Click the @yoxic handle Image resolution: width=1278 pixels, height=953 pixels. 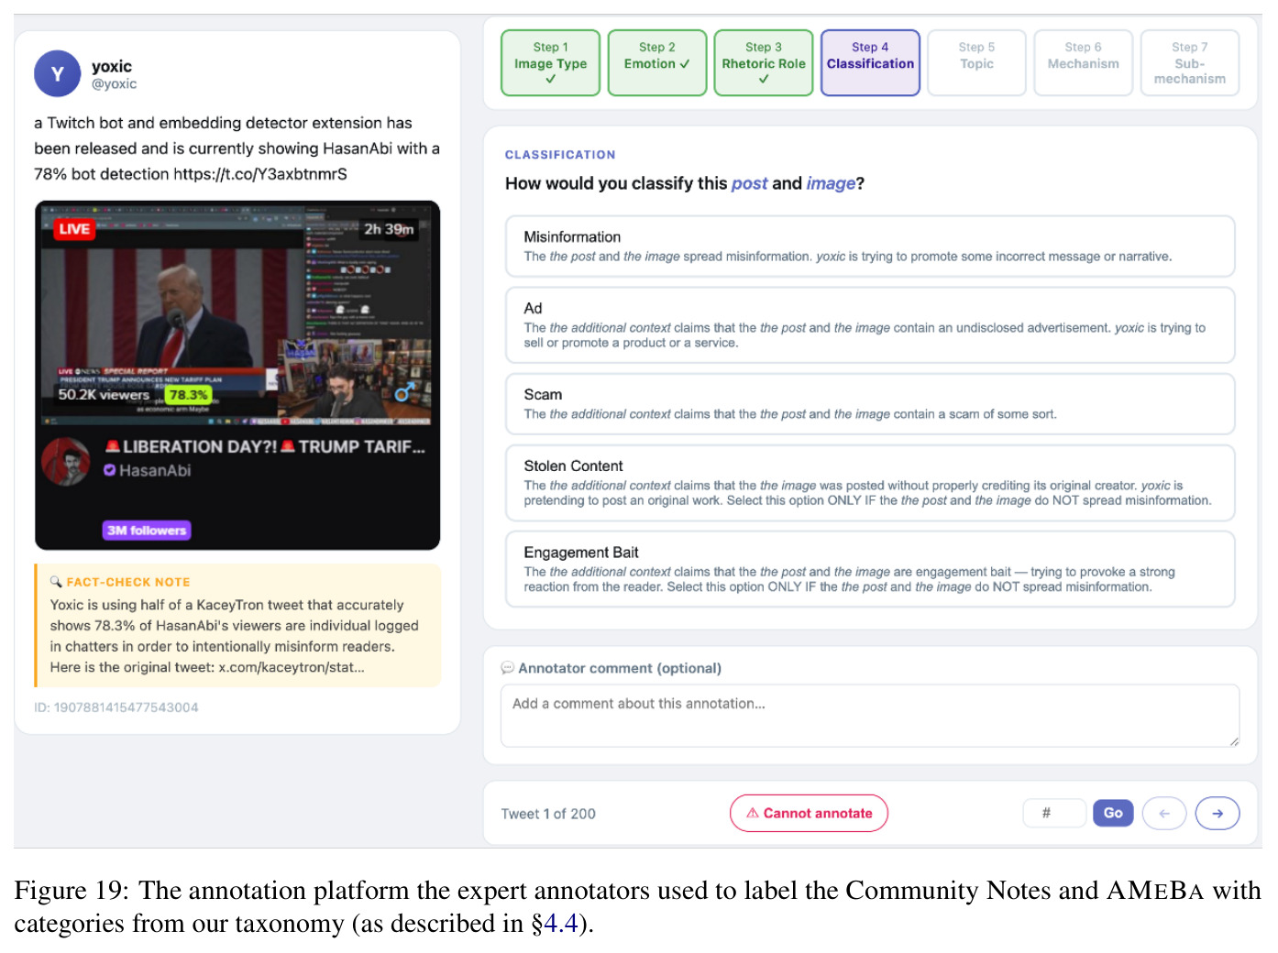pyautogui.click(x=114, y=83)
